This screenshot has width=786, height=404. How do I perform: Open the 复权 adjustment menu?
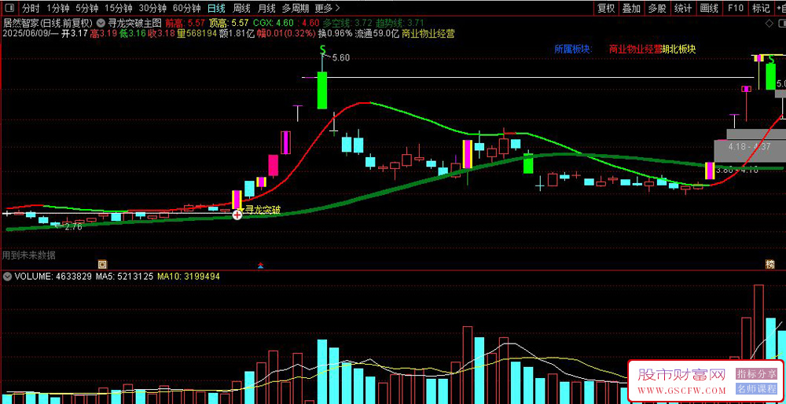[606, 8]
